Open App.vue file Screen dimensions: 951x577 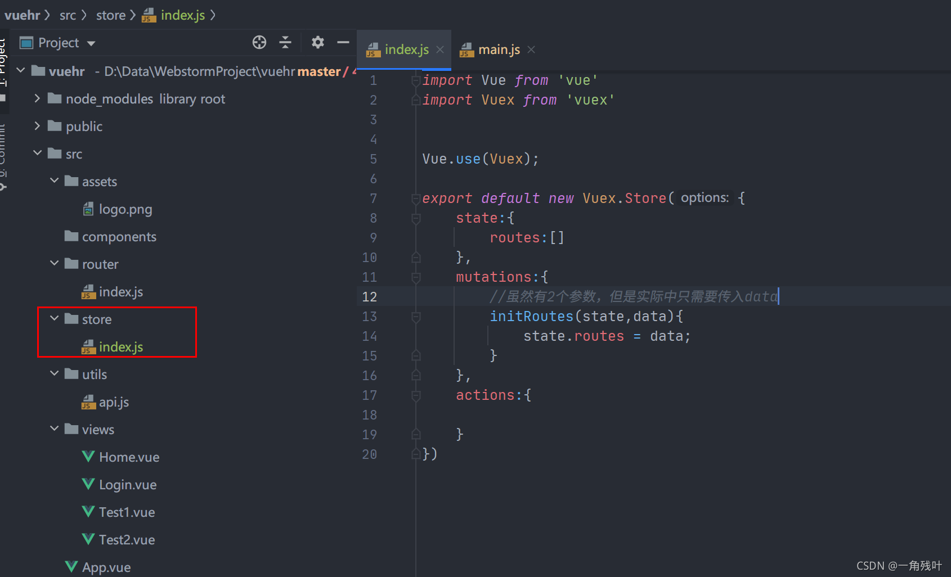pos(106,567)
